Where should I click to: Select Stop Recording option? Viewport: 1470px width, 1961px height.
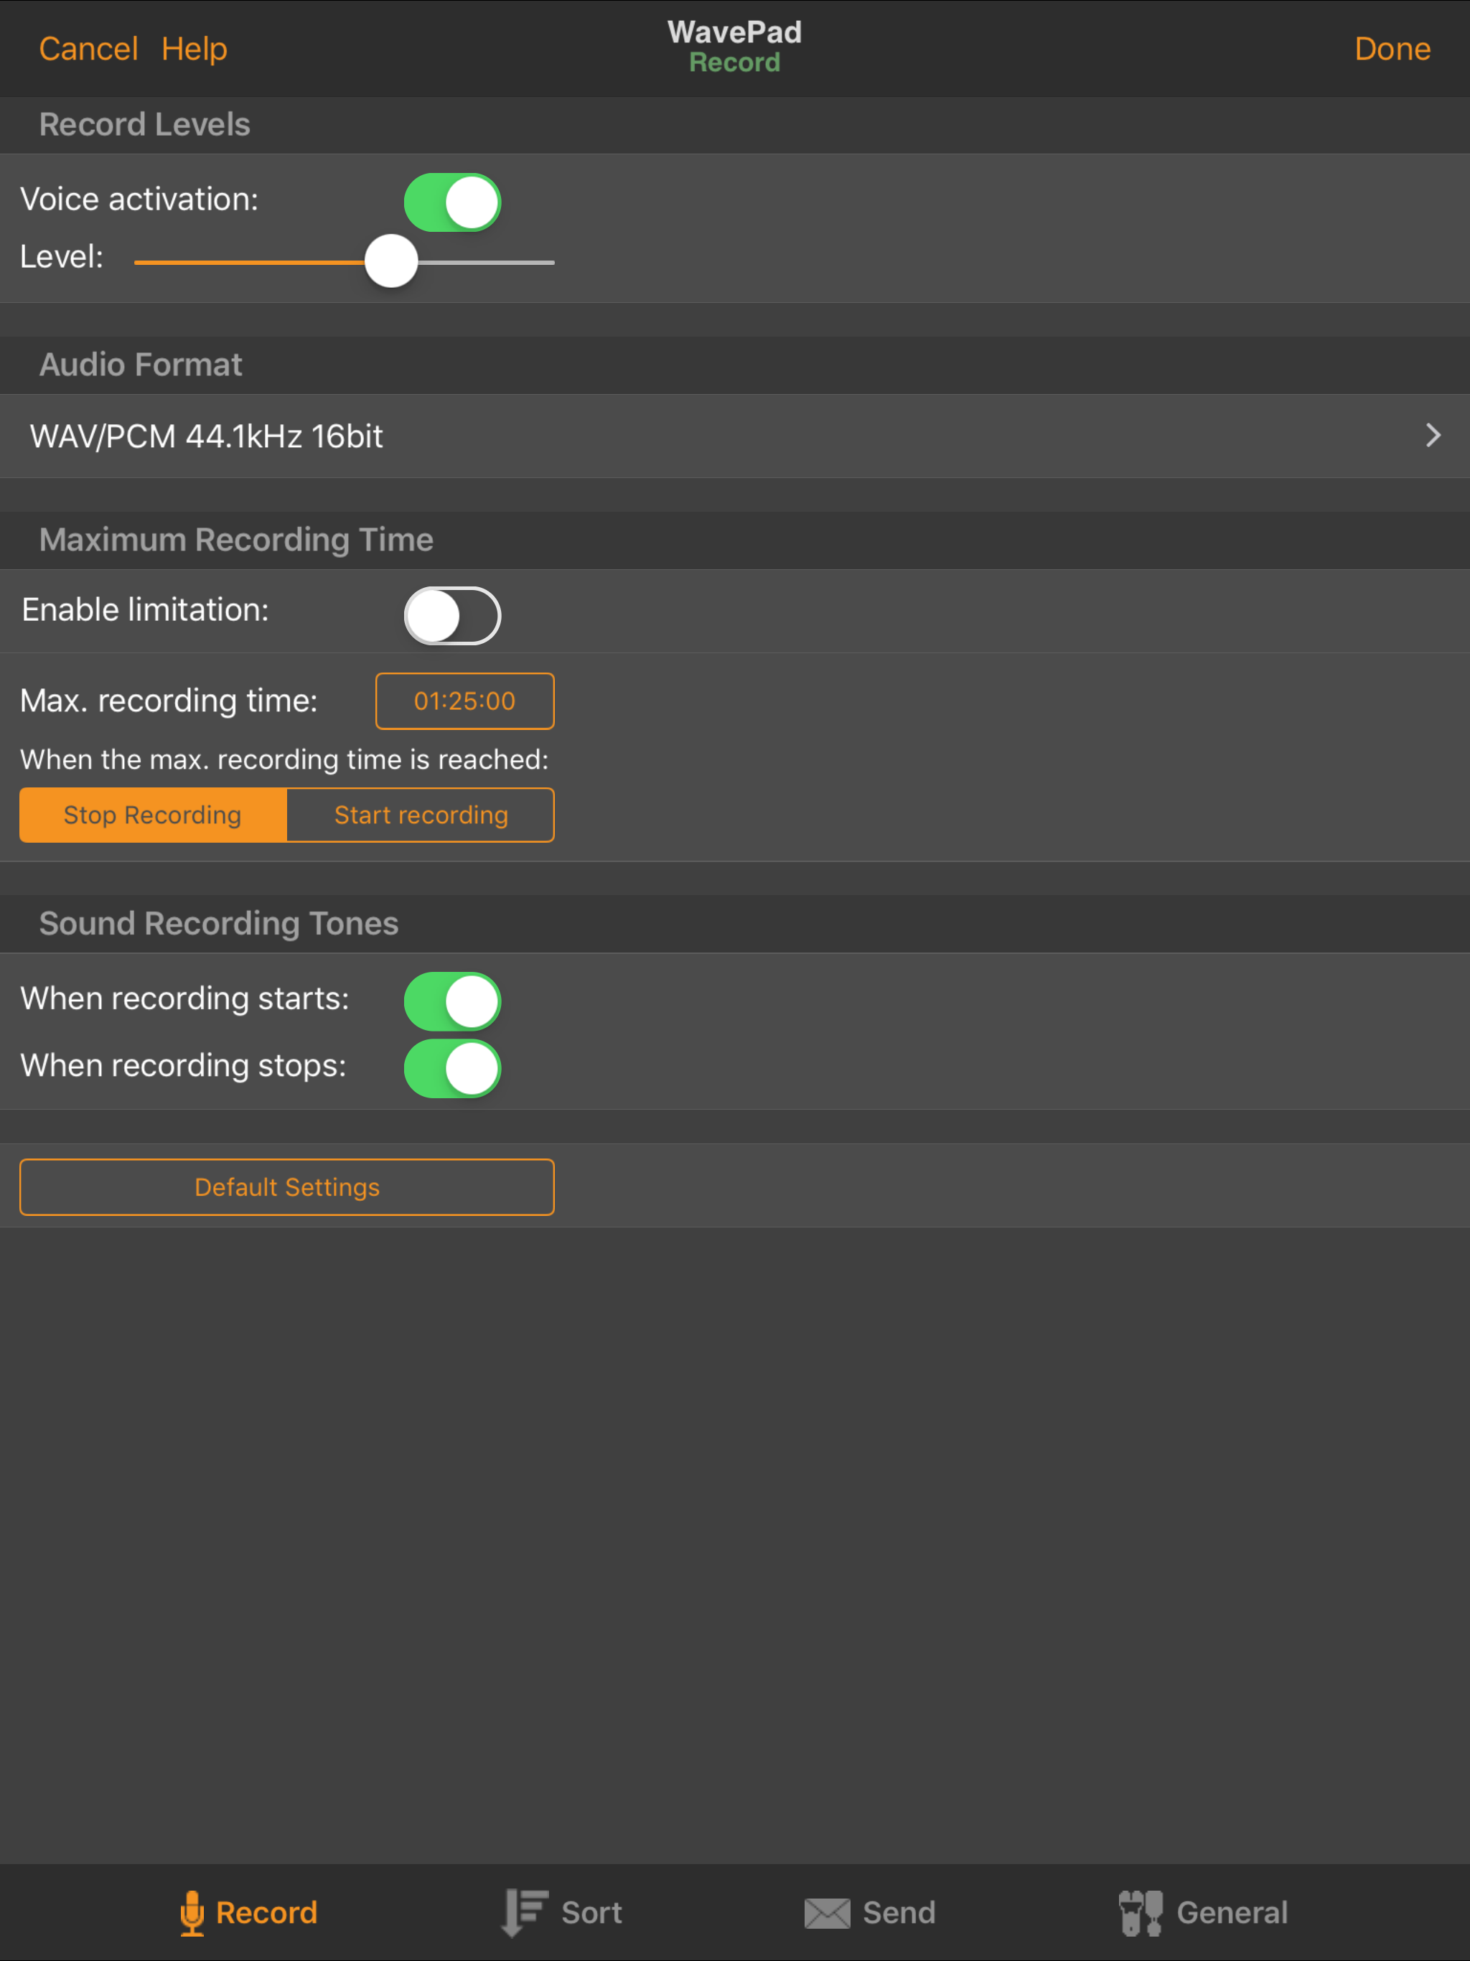152,815
